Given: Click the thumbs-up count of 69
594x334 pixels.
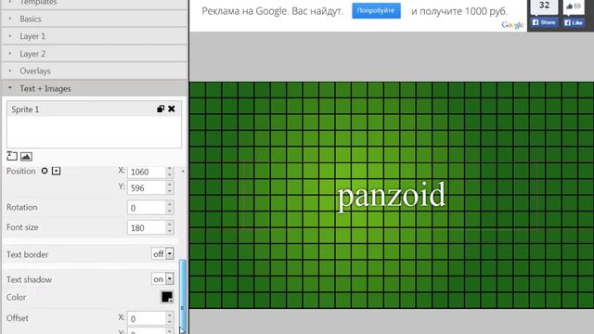Looking at the screenshot, I should [574, 6].
